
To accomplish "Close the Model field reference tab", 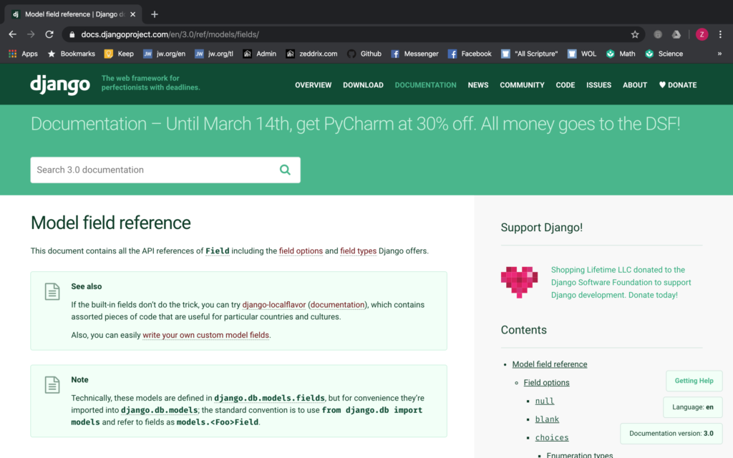I will [132, 14].
